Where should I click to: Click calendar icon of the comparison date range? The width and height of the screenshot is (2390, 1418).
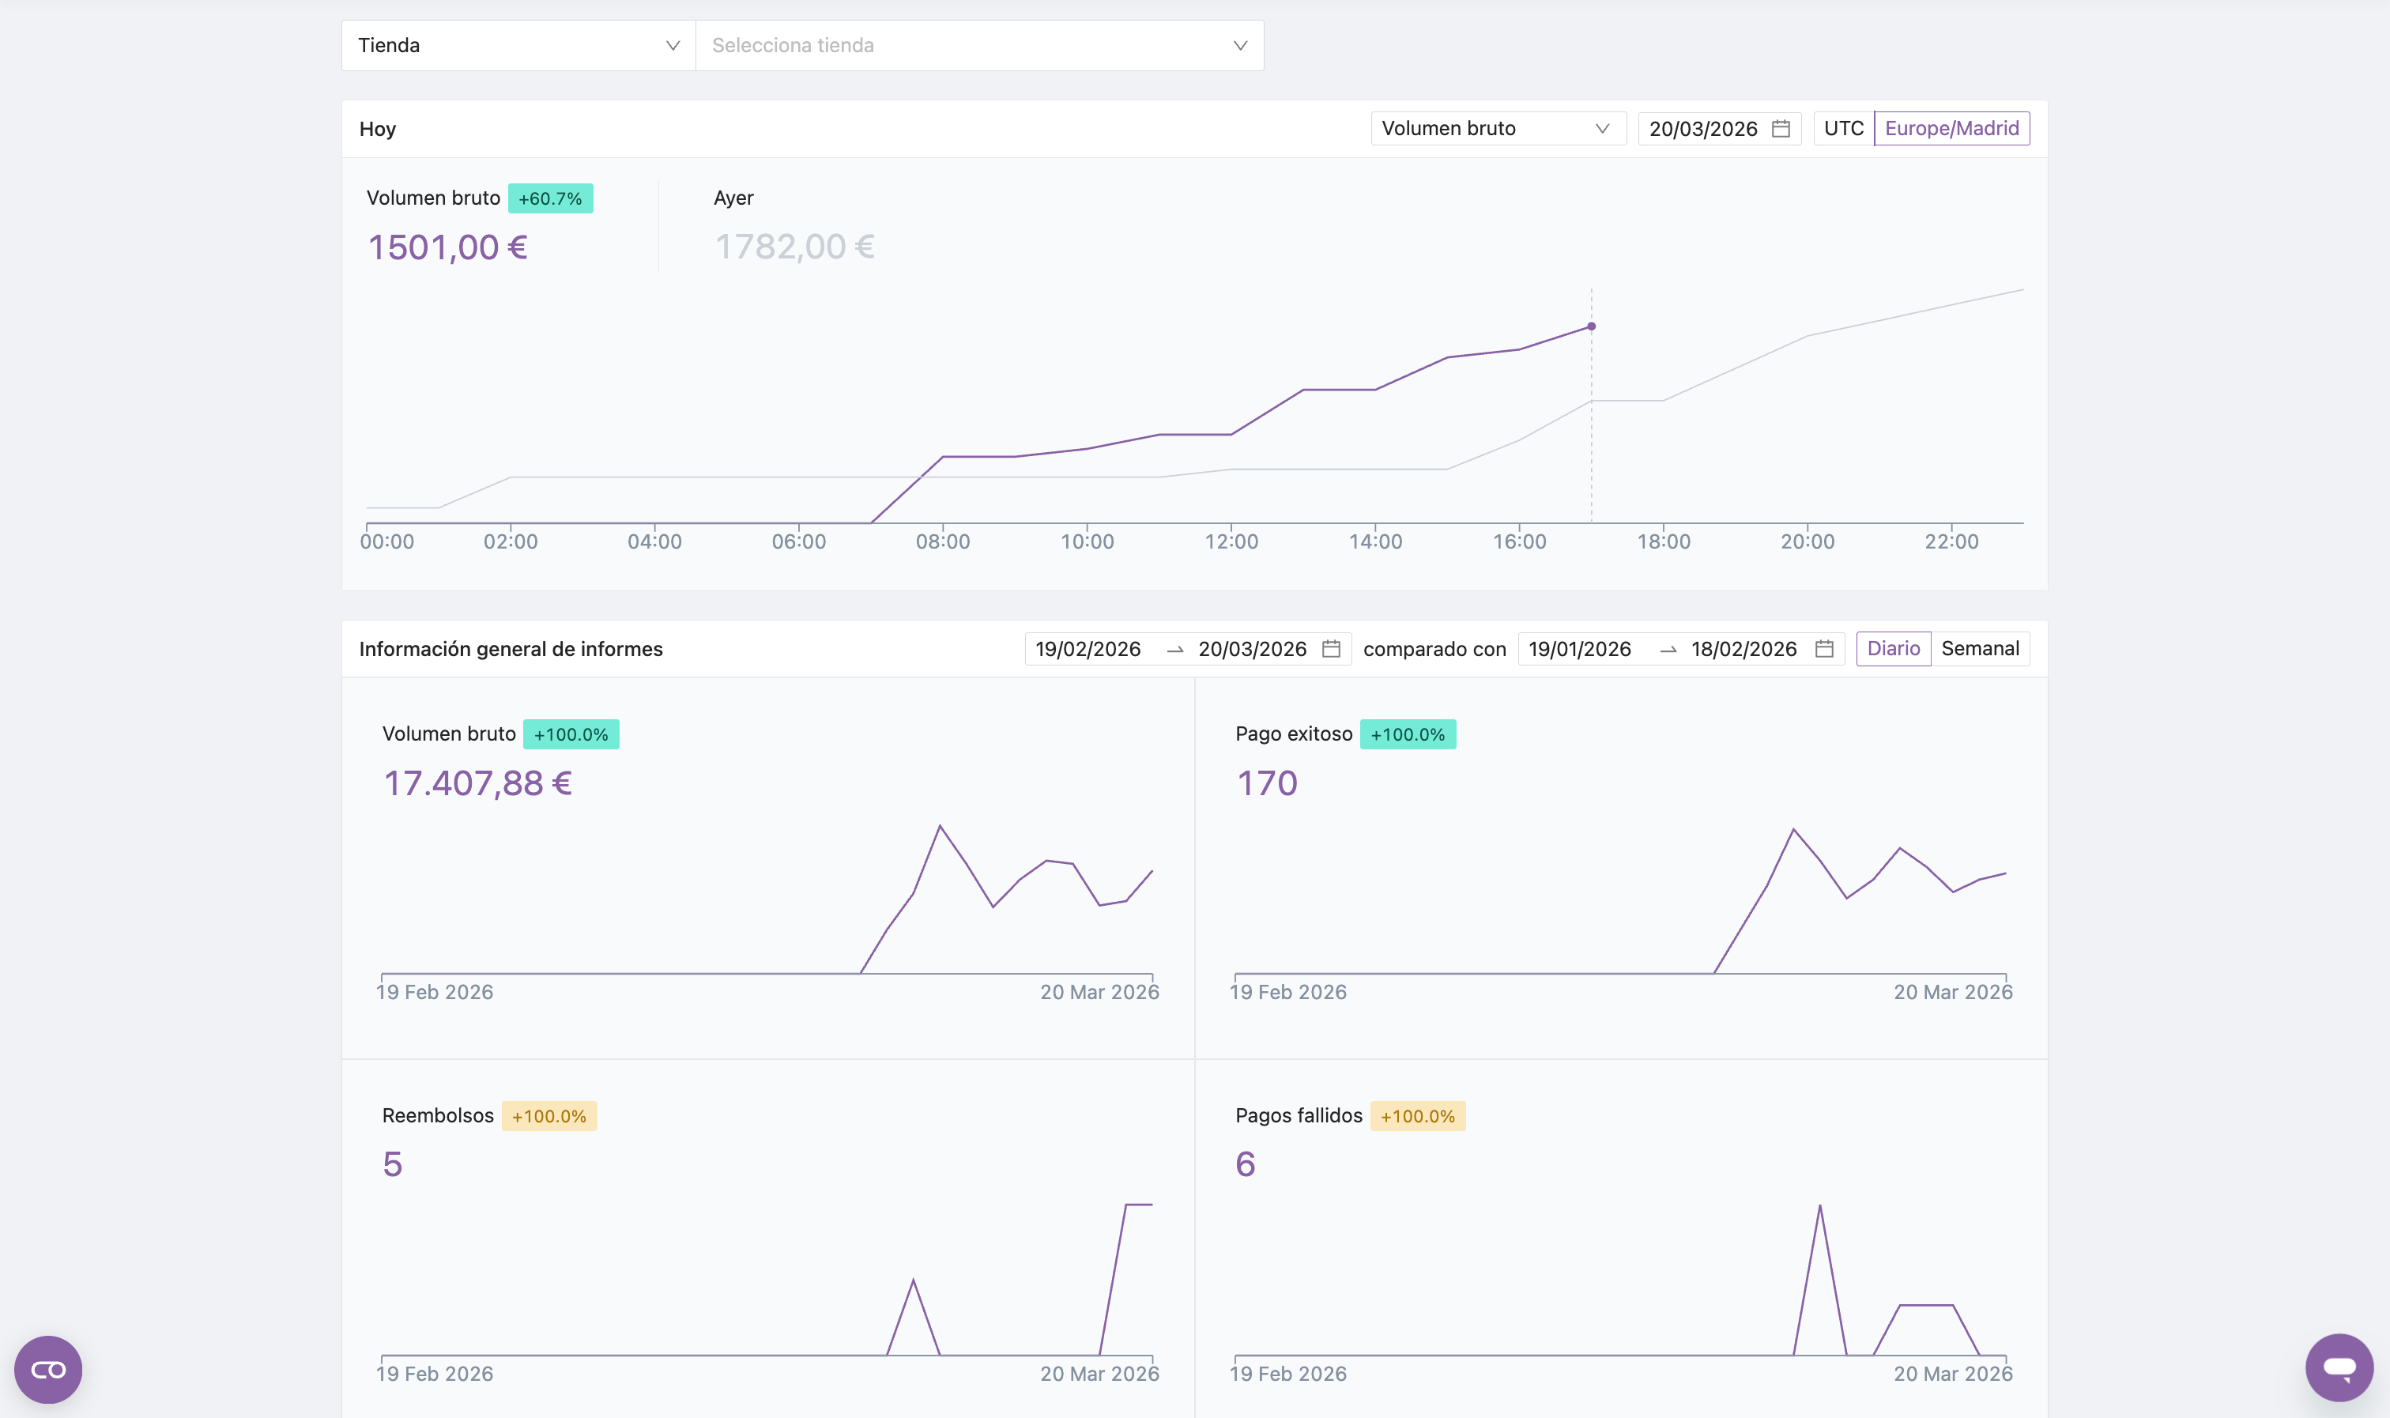(x=1823, y=649)
